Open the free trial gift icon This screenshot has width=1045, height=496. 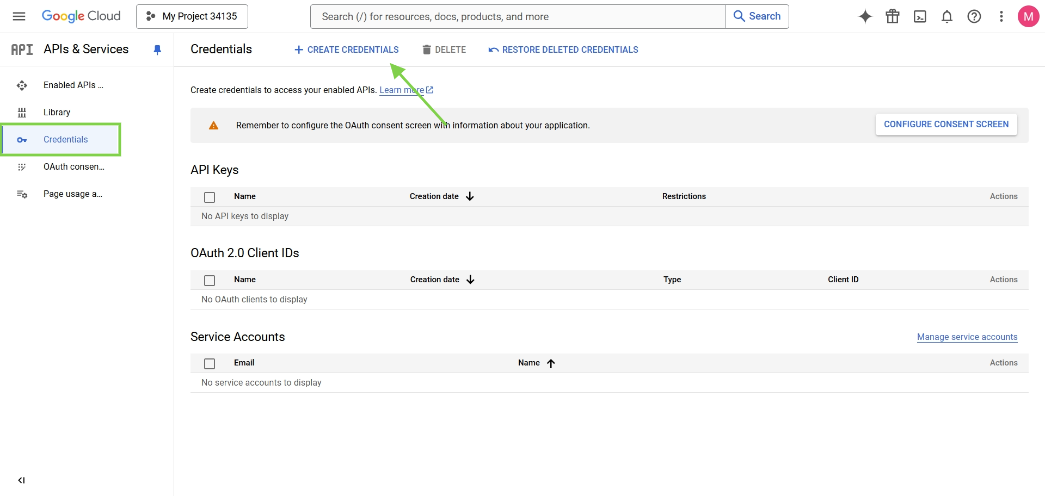893,16
